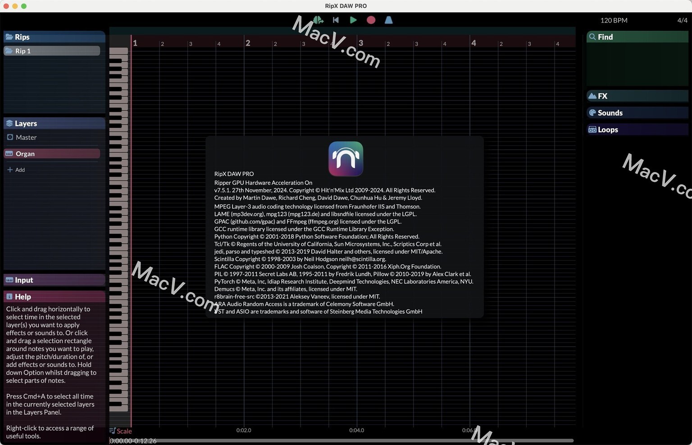Jump back to start with the rewind button
The image size is (692, 445).
point(336,20)
